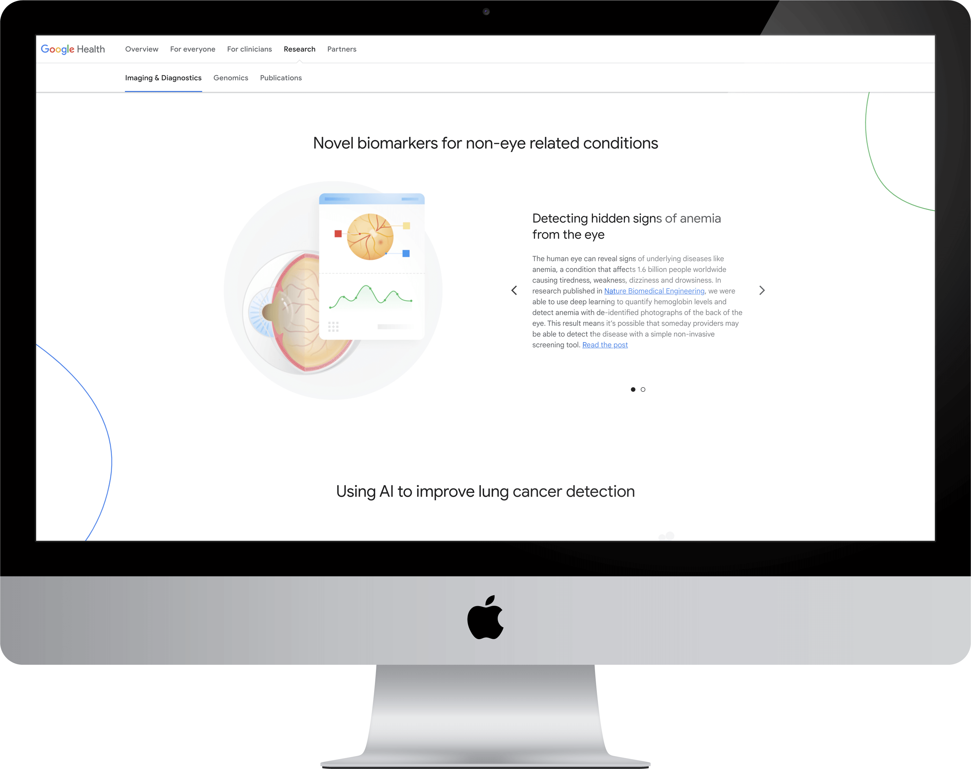The height and width of the screenshot is (769, 971).
Task: Click the left carousel navigation arrow
Action: pos(514,289)
